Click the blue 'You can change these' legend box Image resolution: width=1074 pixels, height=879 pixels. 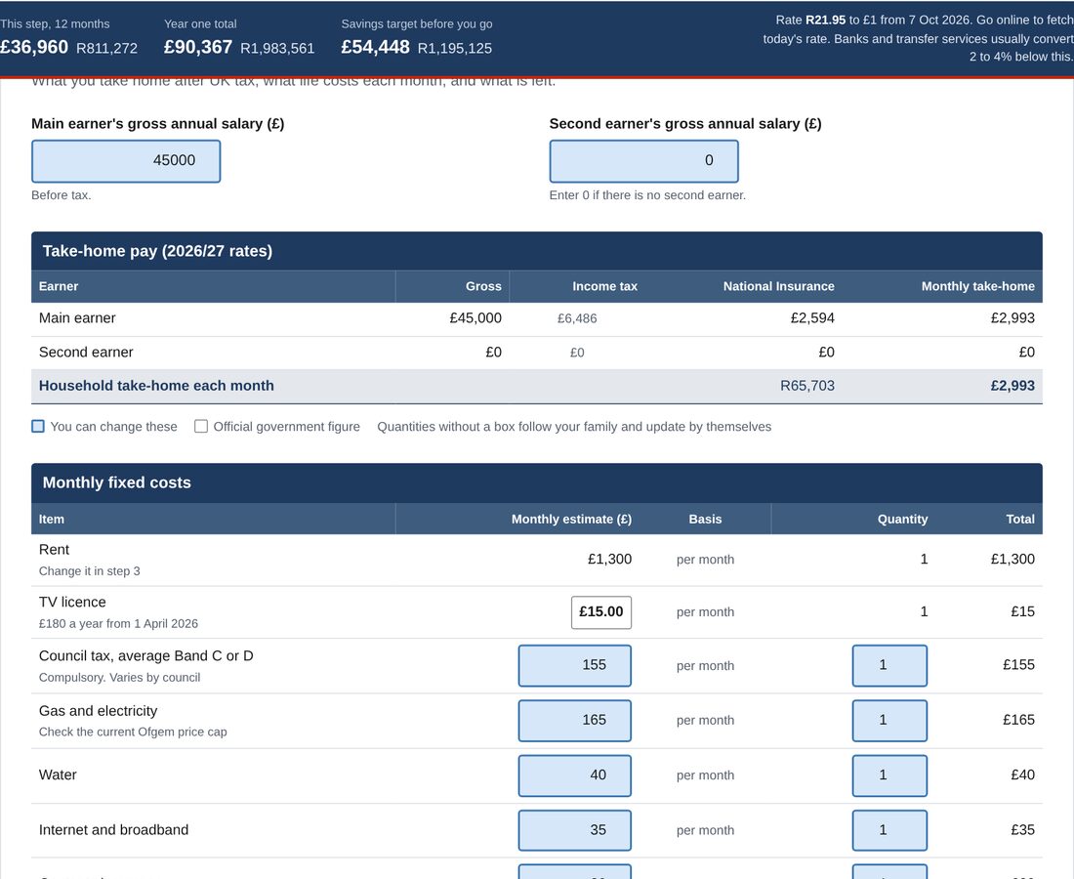(38, 426)
